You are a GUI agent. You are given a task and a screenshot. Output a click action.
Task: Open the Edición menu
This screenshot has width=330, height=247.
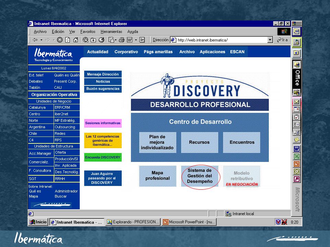tap(58, 32)
